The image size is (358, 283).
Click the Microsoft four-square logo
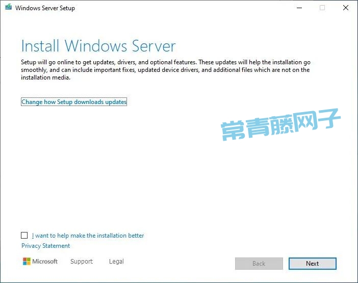(x=27, y=262)
